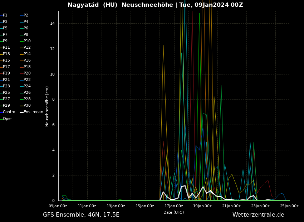The image size is (304, 222).
Task: Click the Oper legend entry
Action: point(7,119)
